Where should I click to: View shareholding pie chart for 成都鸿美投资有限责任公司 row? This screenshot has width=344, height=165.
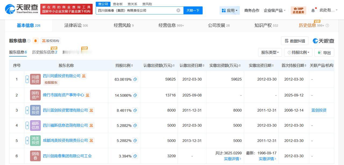(135, 141)
